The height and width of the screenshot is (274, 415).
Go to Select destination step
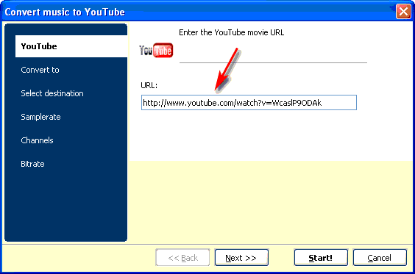[x=52, y=93]
